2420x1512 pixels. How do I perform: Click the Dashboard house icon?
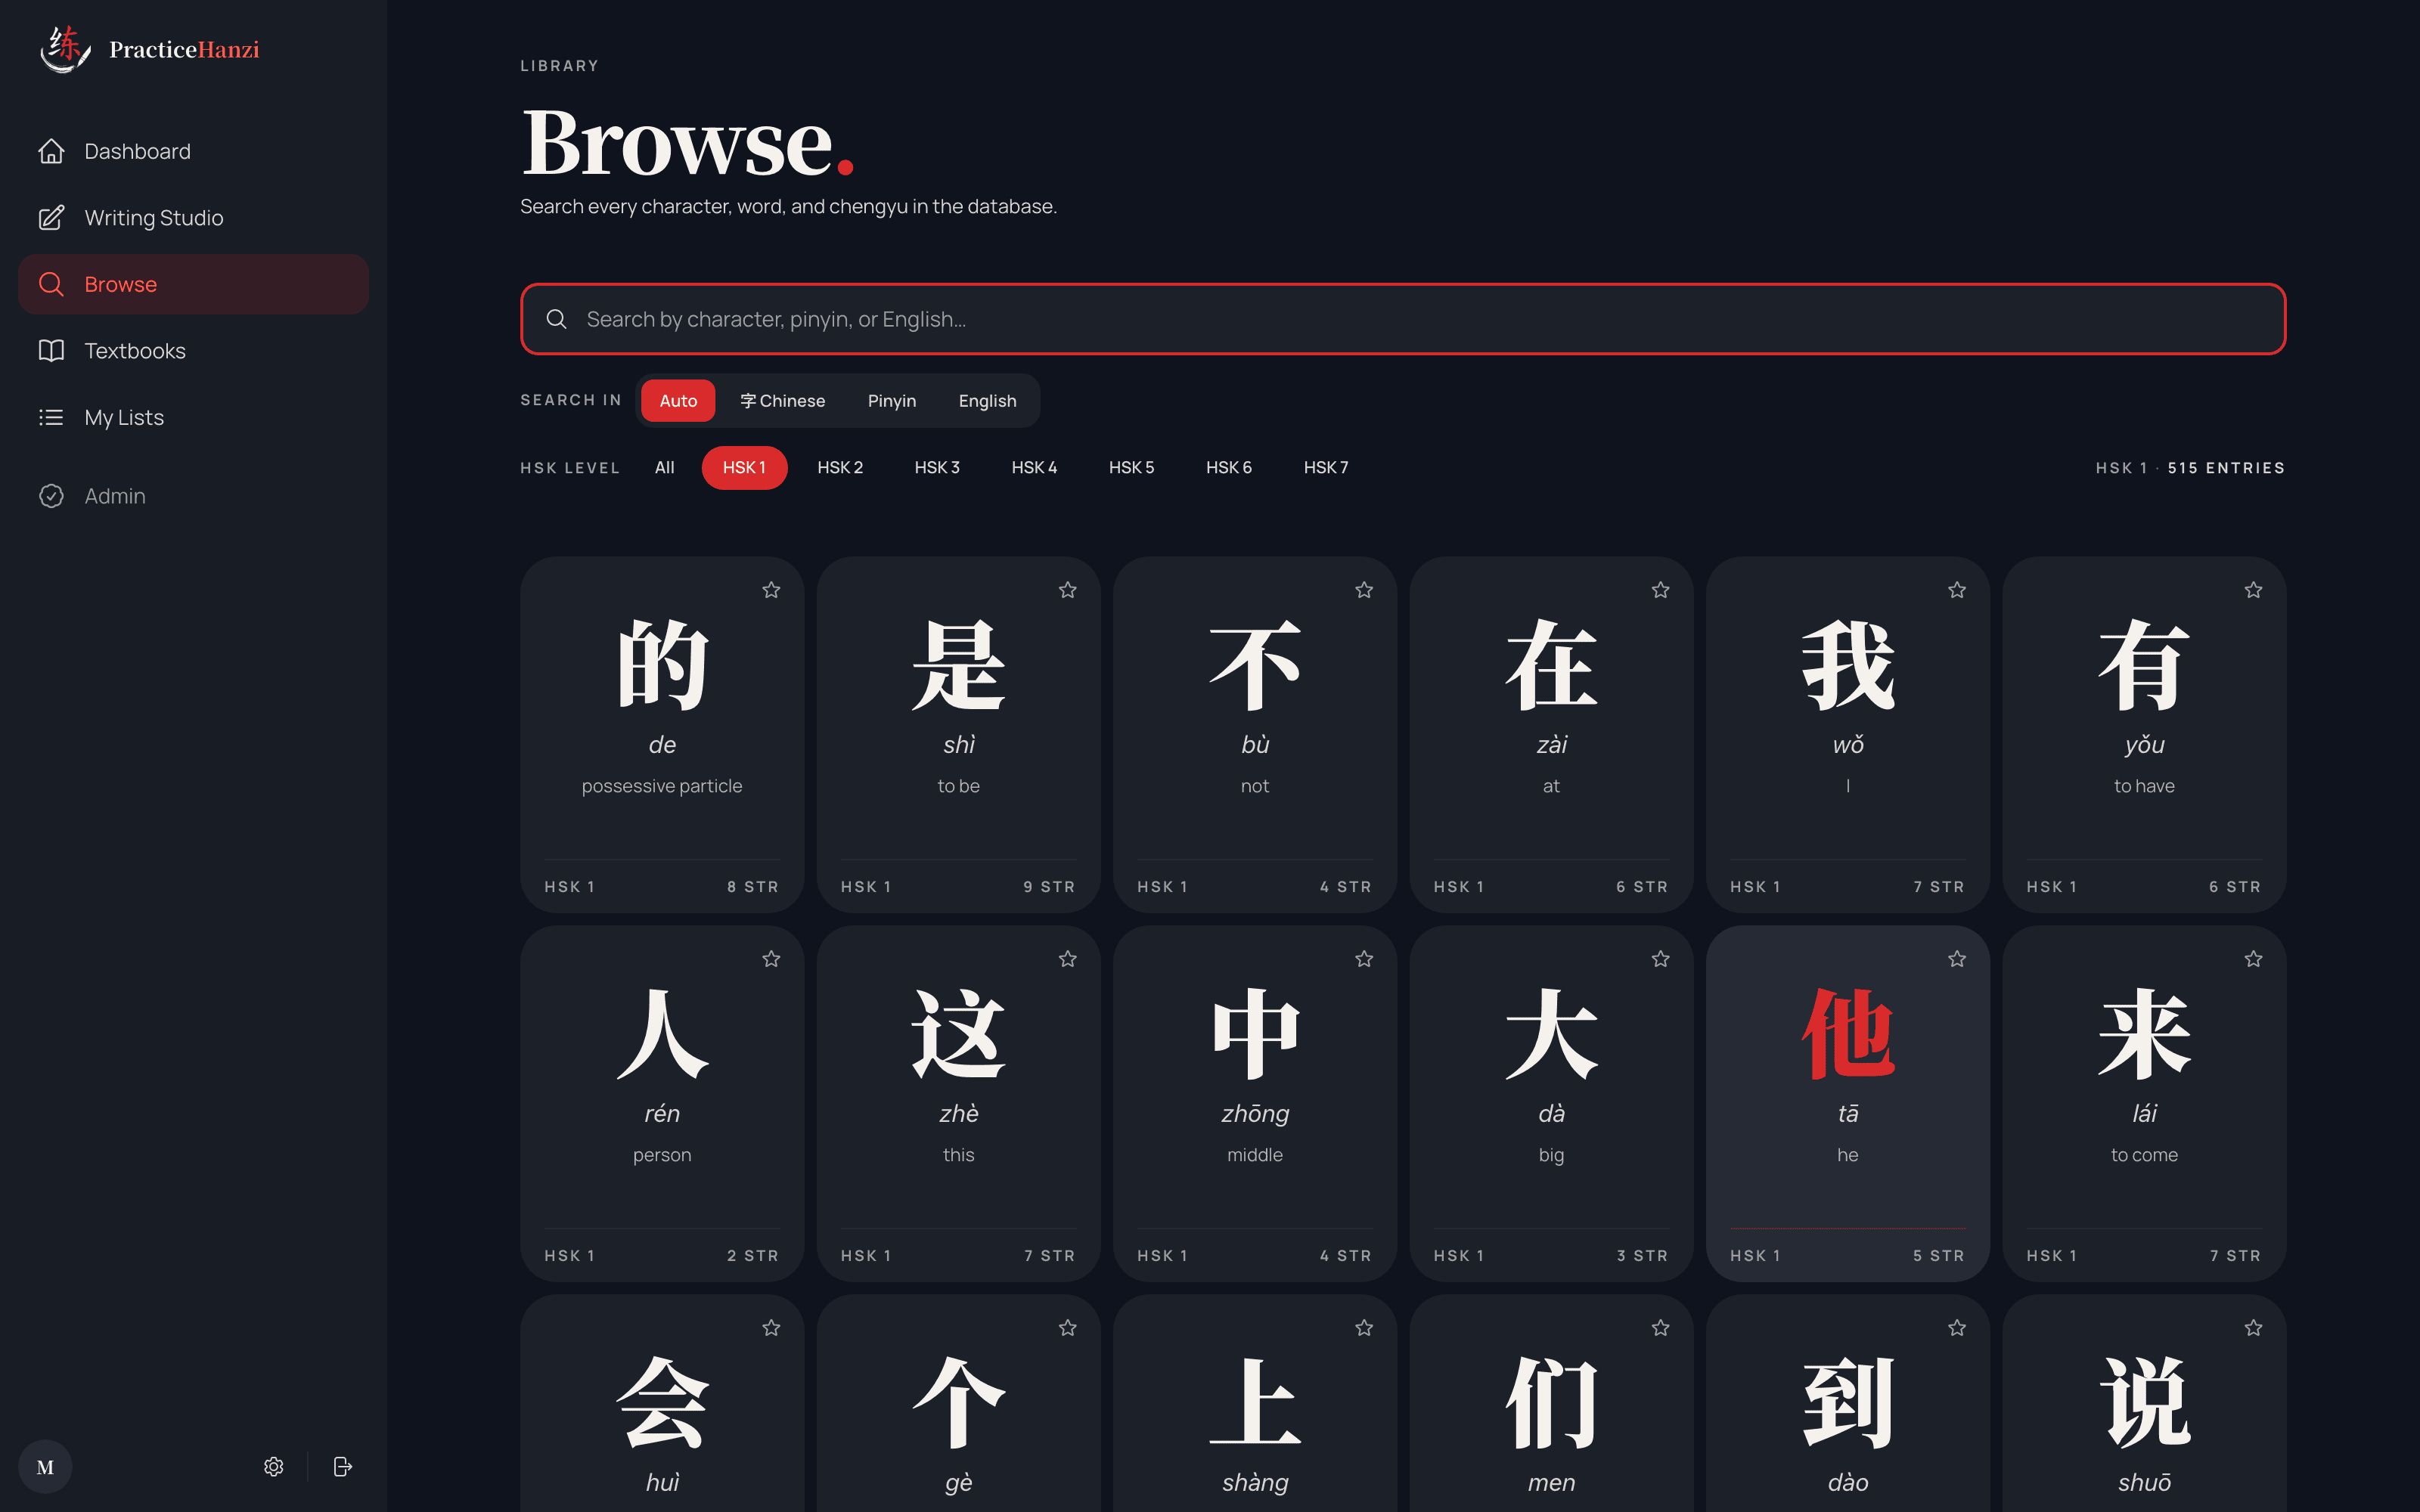click(51, 151)
